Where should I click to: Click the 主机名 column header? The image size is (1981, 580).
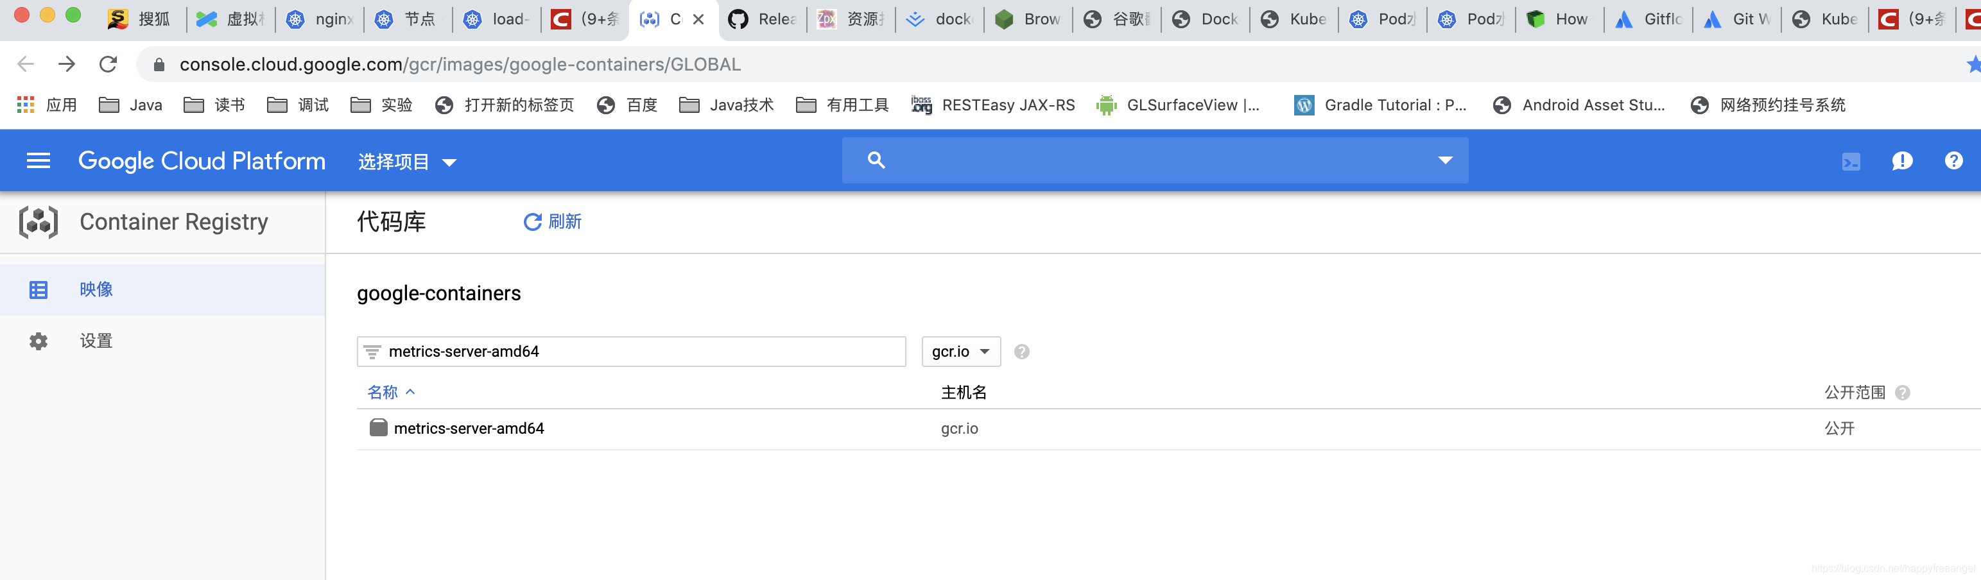(x=964, y=393)
